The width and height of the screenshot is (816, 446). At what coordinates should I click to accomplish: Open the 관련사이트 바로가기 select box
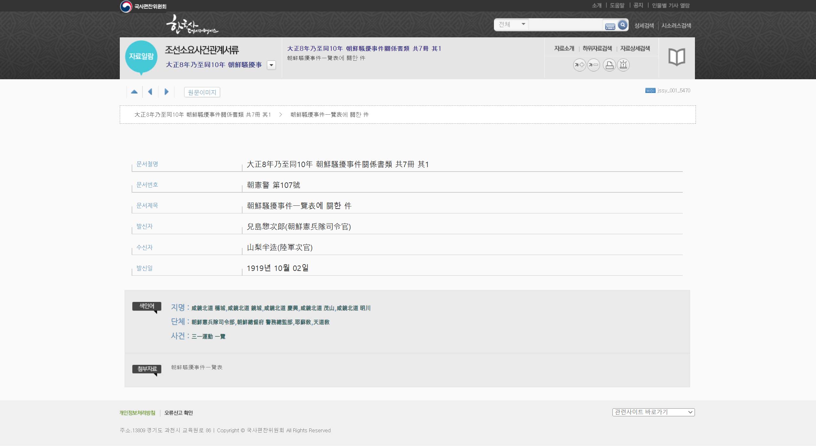coord(653,412)
